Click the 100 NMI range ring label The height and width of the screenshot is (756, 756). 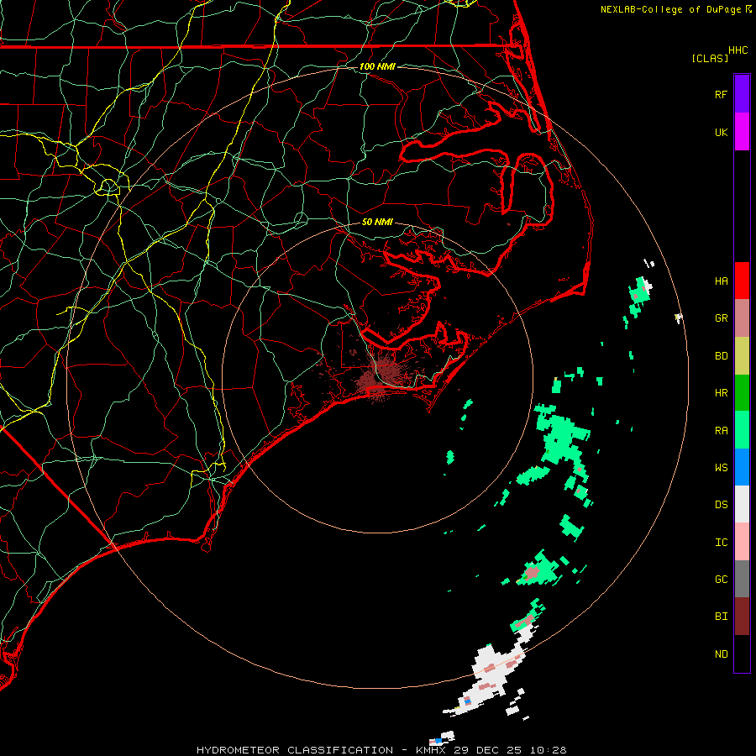pos(377,66)
